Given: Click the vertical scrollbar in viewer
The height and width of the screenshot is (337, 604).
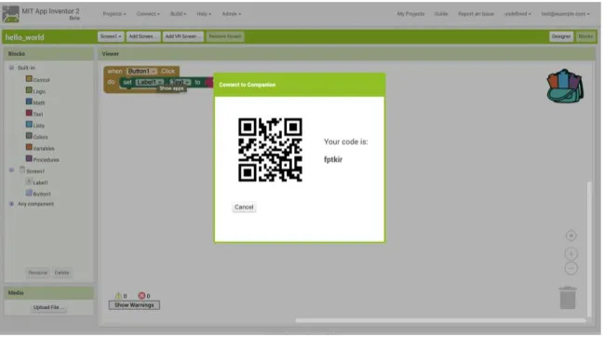Looking at the screenshot, I should tap(588, 249).
